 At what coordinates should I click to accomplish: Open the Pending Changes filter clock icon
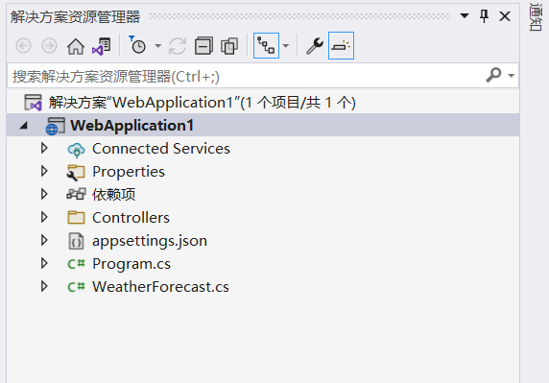(x=137, y=45)
